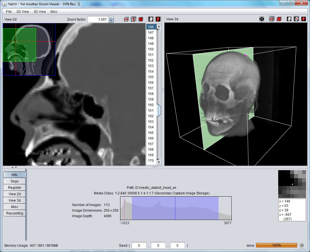Click the fit-to-view arrows icon in View 3d

click(262, 19)
